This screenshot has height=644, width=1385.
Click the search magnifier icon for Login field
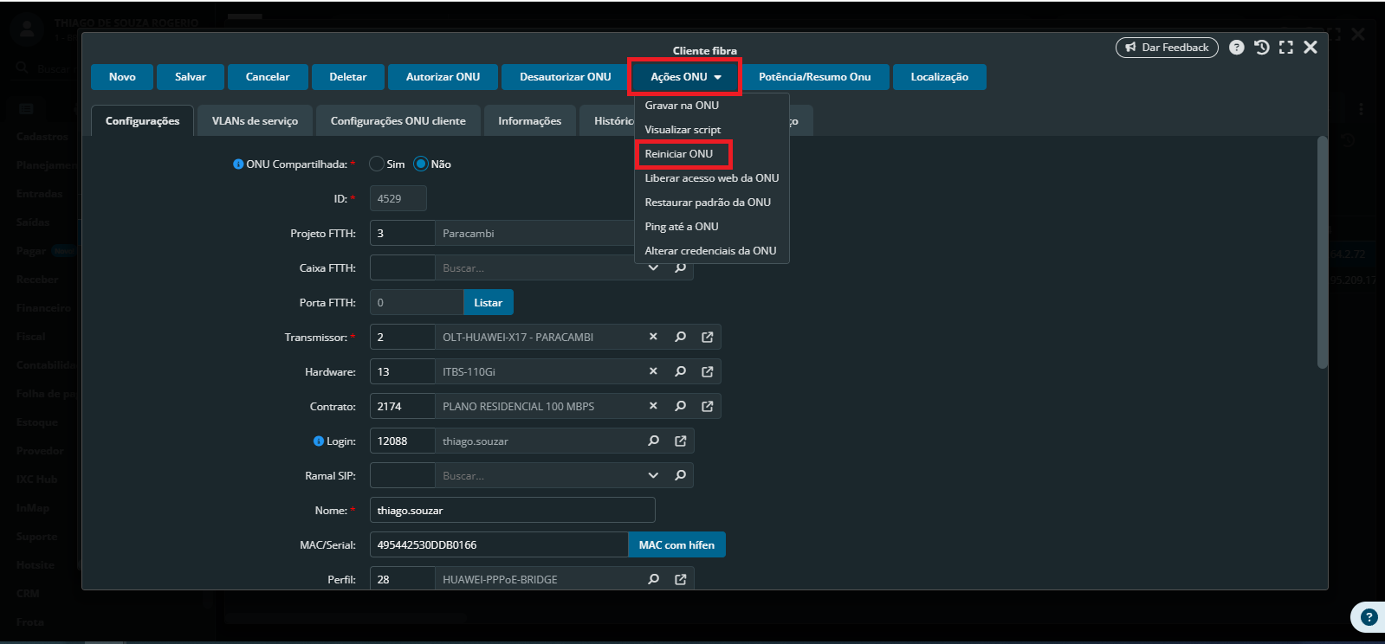653,441
